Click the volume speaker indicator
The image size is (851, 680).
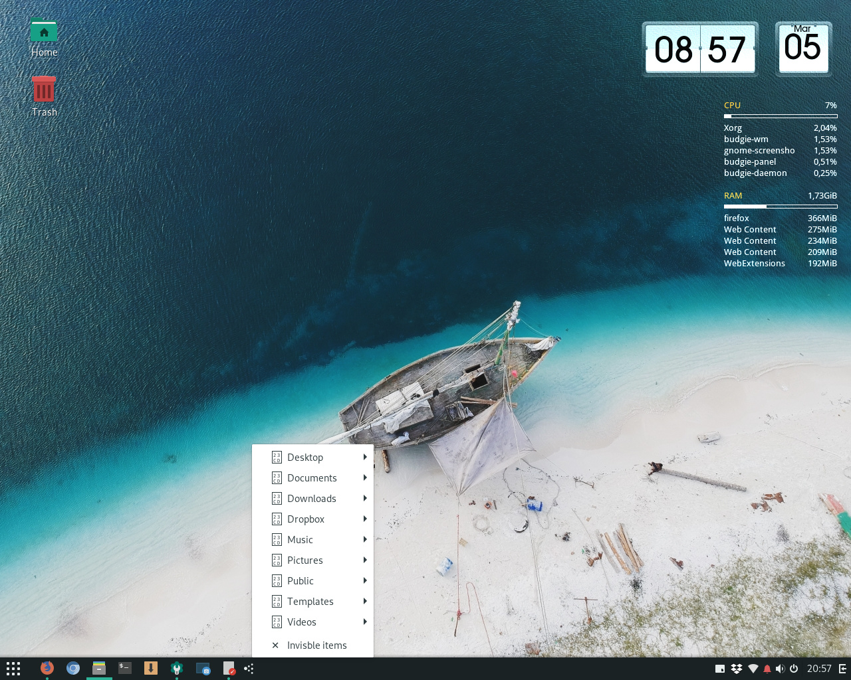click(x=780, y=669)
